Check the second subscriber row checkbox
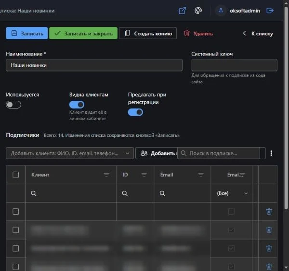 point(16,230)
